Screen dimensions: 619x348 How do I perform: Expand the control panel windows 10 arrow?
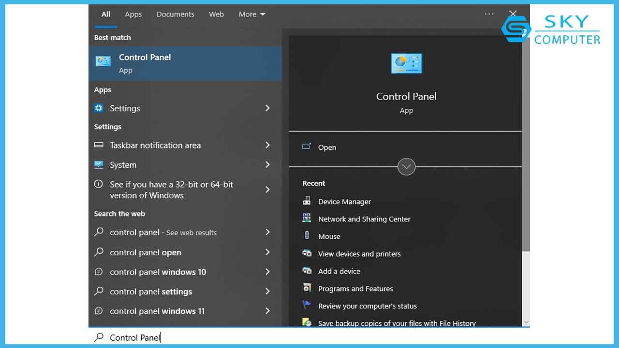click(x=267, y=272)
